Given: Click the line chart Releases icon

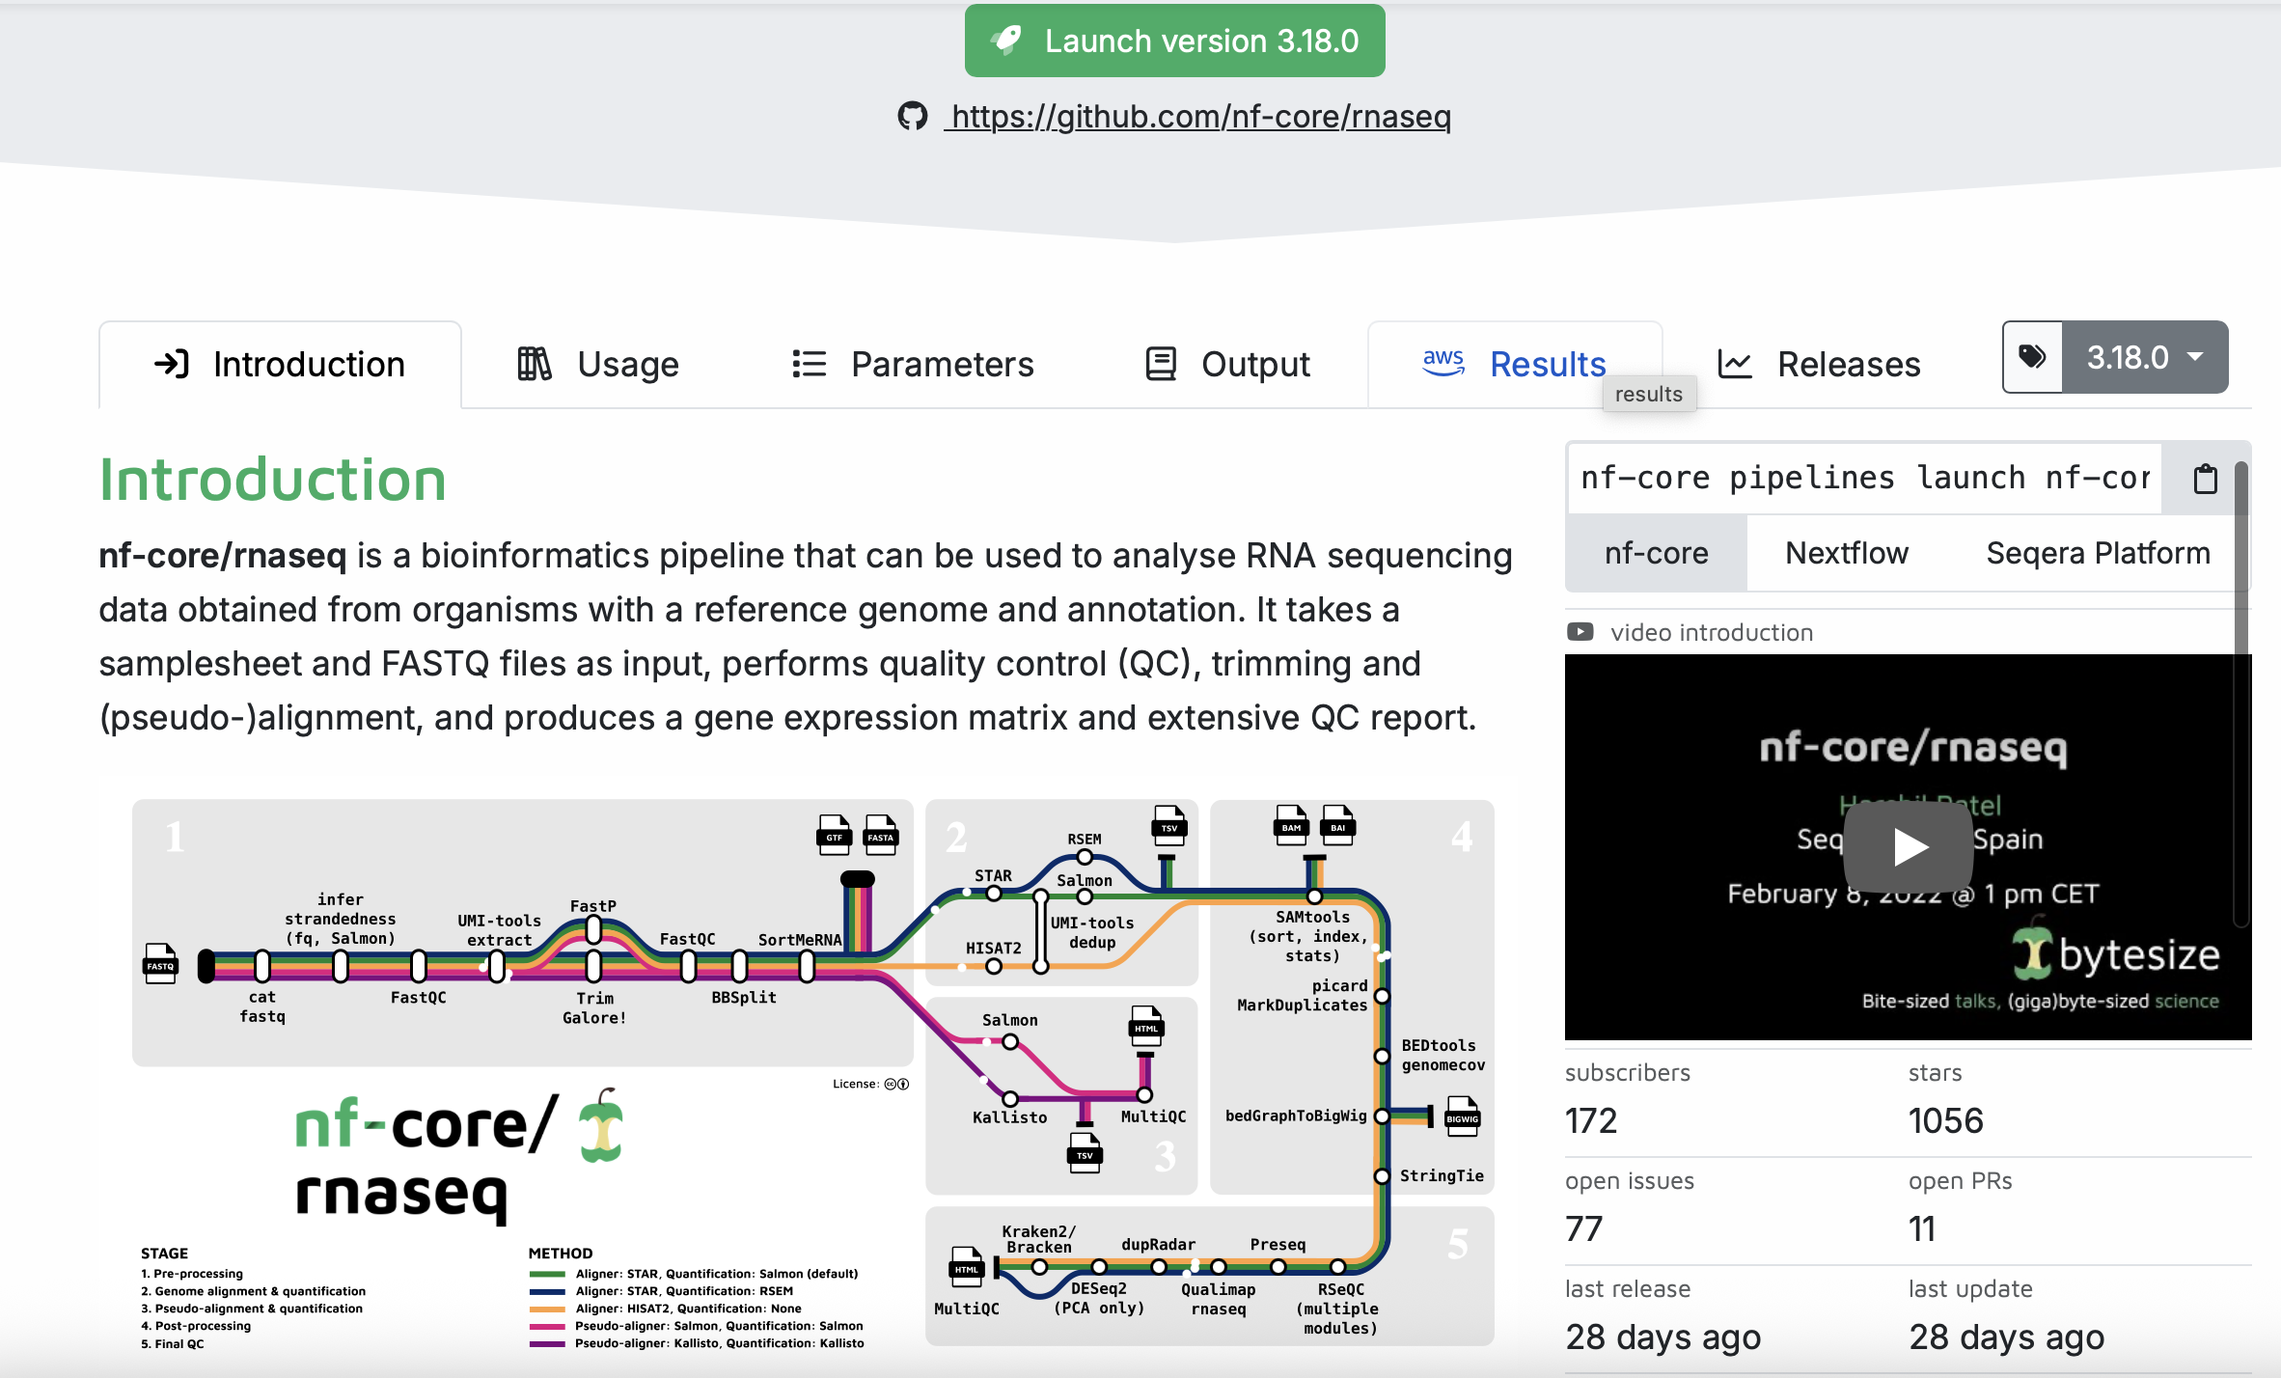Looking at the screenshot, I should pyautogui.click(x=1734, y=364).
